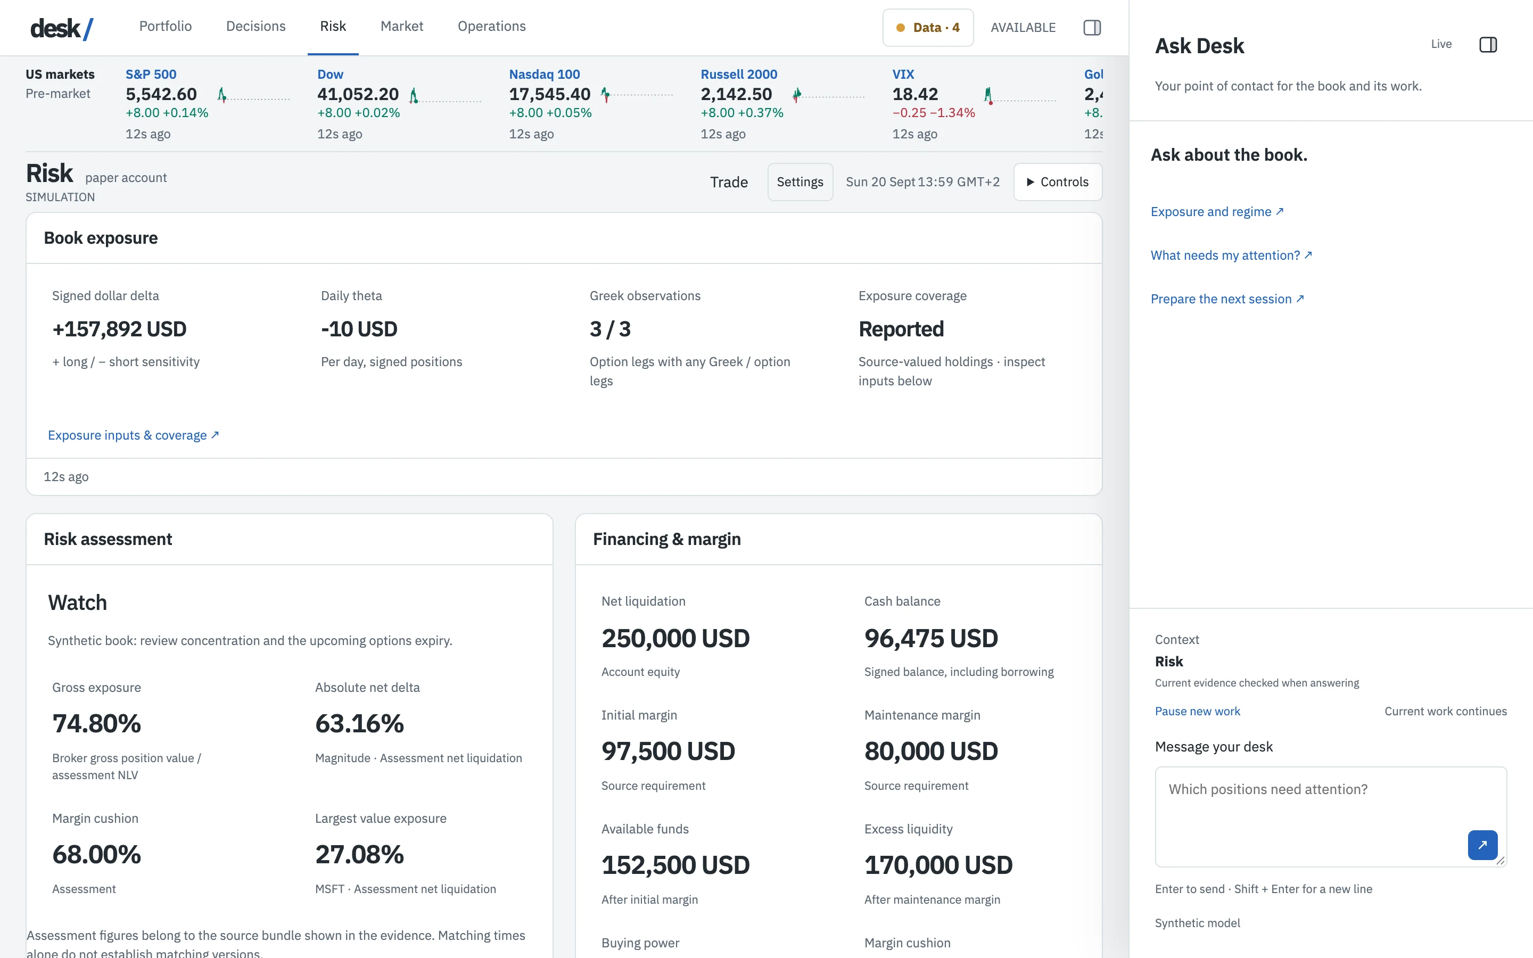The height and width of the screenshot is (958, 1533).
Task: Open the Portfolio tab
Action: pyautogui.click(x=166, y=26)
